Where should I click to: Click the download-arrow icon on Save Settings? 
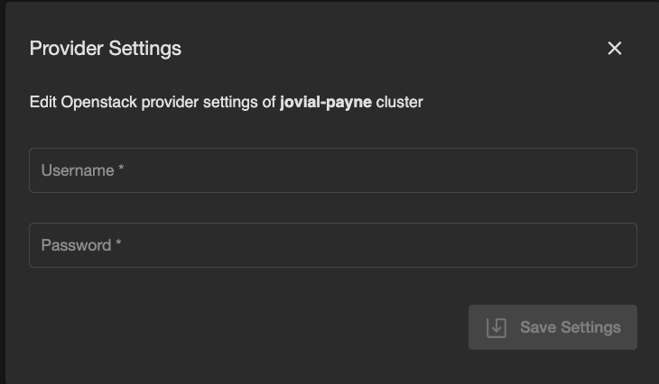[497, 327]
